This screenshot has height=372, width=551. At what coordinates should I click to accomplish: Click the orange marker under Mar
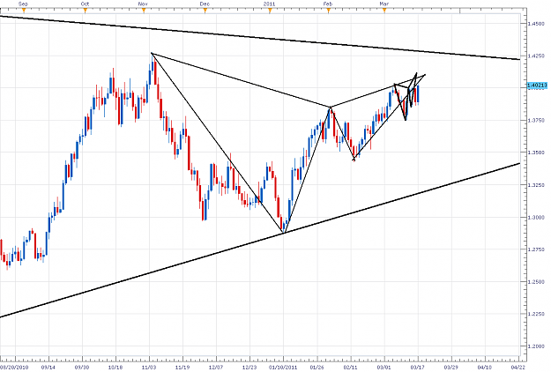point(384,11)
